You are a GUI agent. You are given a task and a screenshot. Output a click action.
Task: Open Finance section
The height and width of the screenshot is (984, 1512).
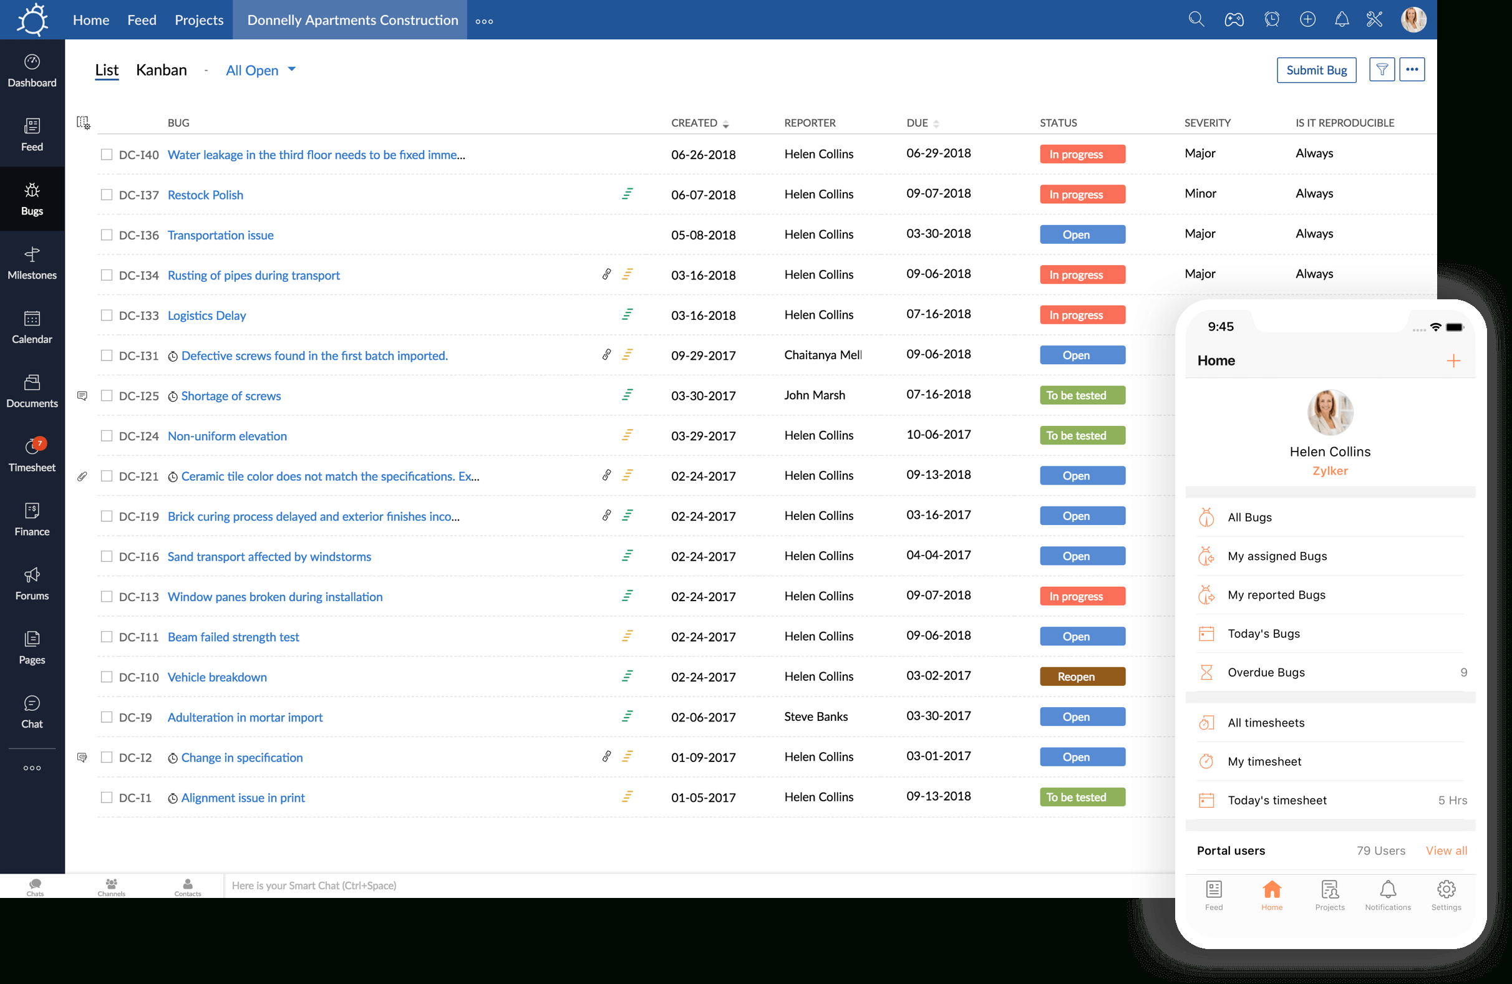coord(32,518)
